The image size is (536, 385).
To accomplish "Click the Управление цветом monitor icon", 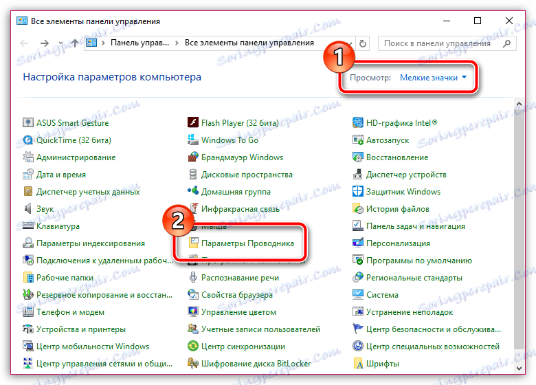I will [193, 312].
